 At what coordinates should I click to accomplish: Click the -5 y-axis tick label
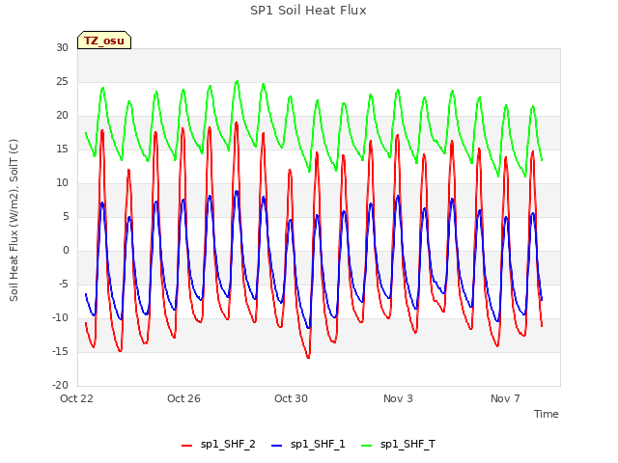pos(64,284)
